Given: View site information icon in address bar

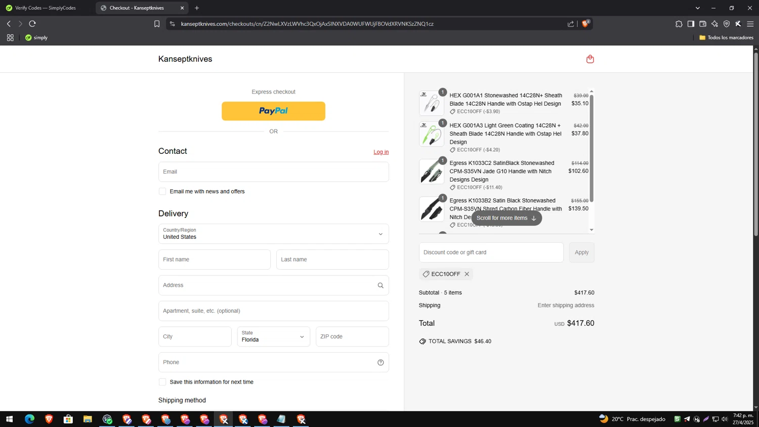Looking at the screenshot, I should [173, 24].
